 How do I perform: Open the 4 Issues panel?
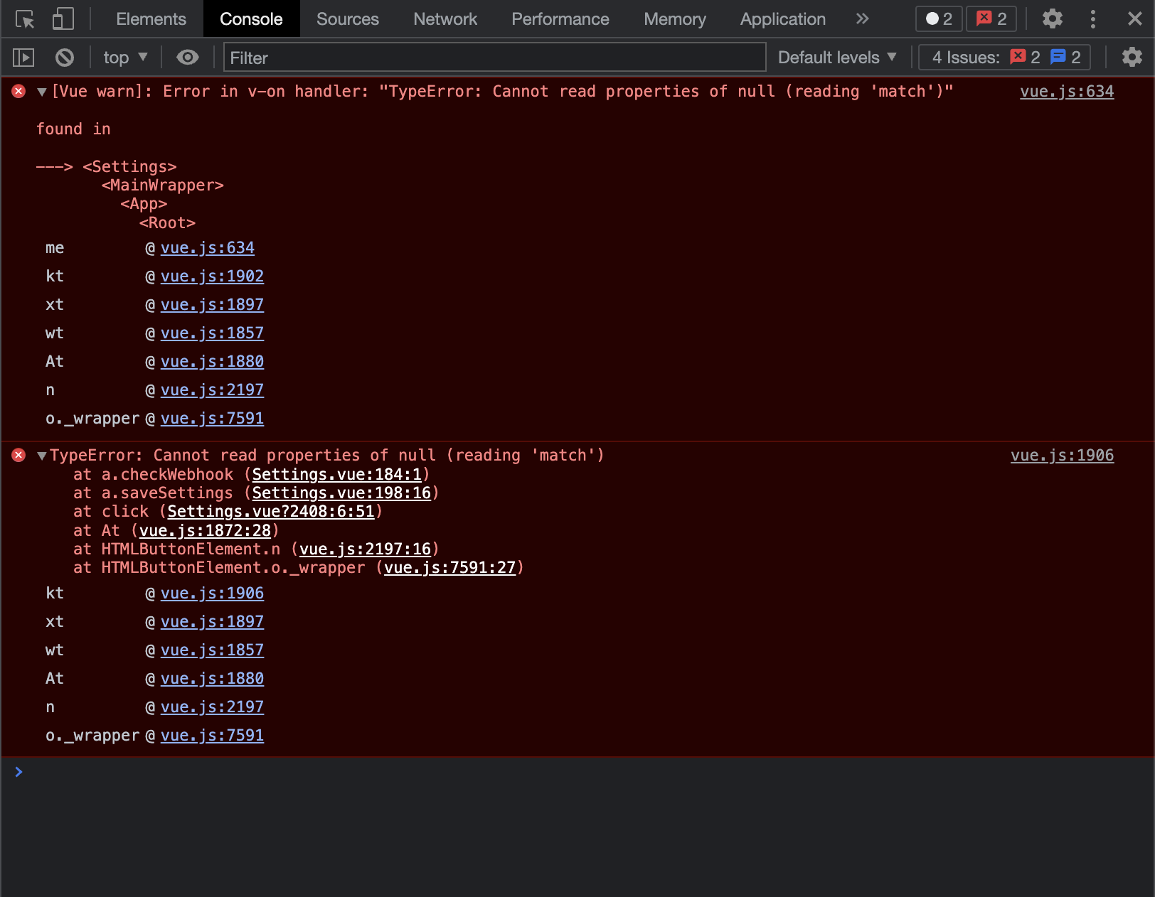[1004, 57]
